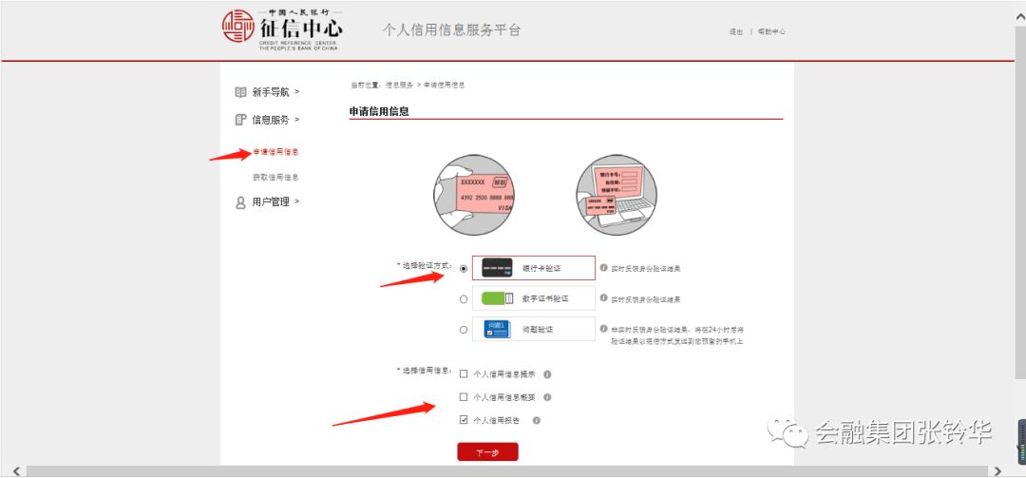Click 申请信用信息 in the breadcrumb
The image size is (1026, 478).
click(x=445, y=86)
